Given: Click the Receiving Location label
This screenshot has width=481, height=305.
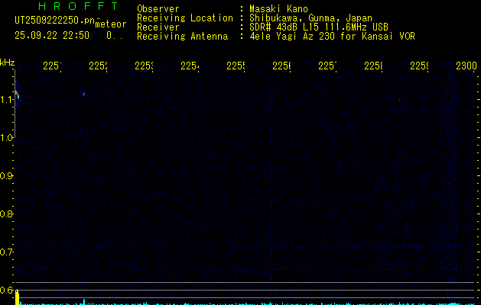Looking at the screenshot, I should click(x=185, y=18).
